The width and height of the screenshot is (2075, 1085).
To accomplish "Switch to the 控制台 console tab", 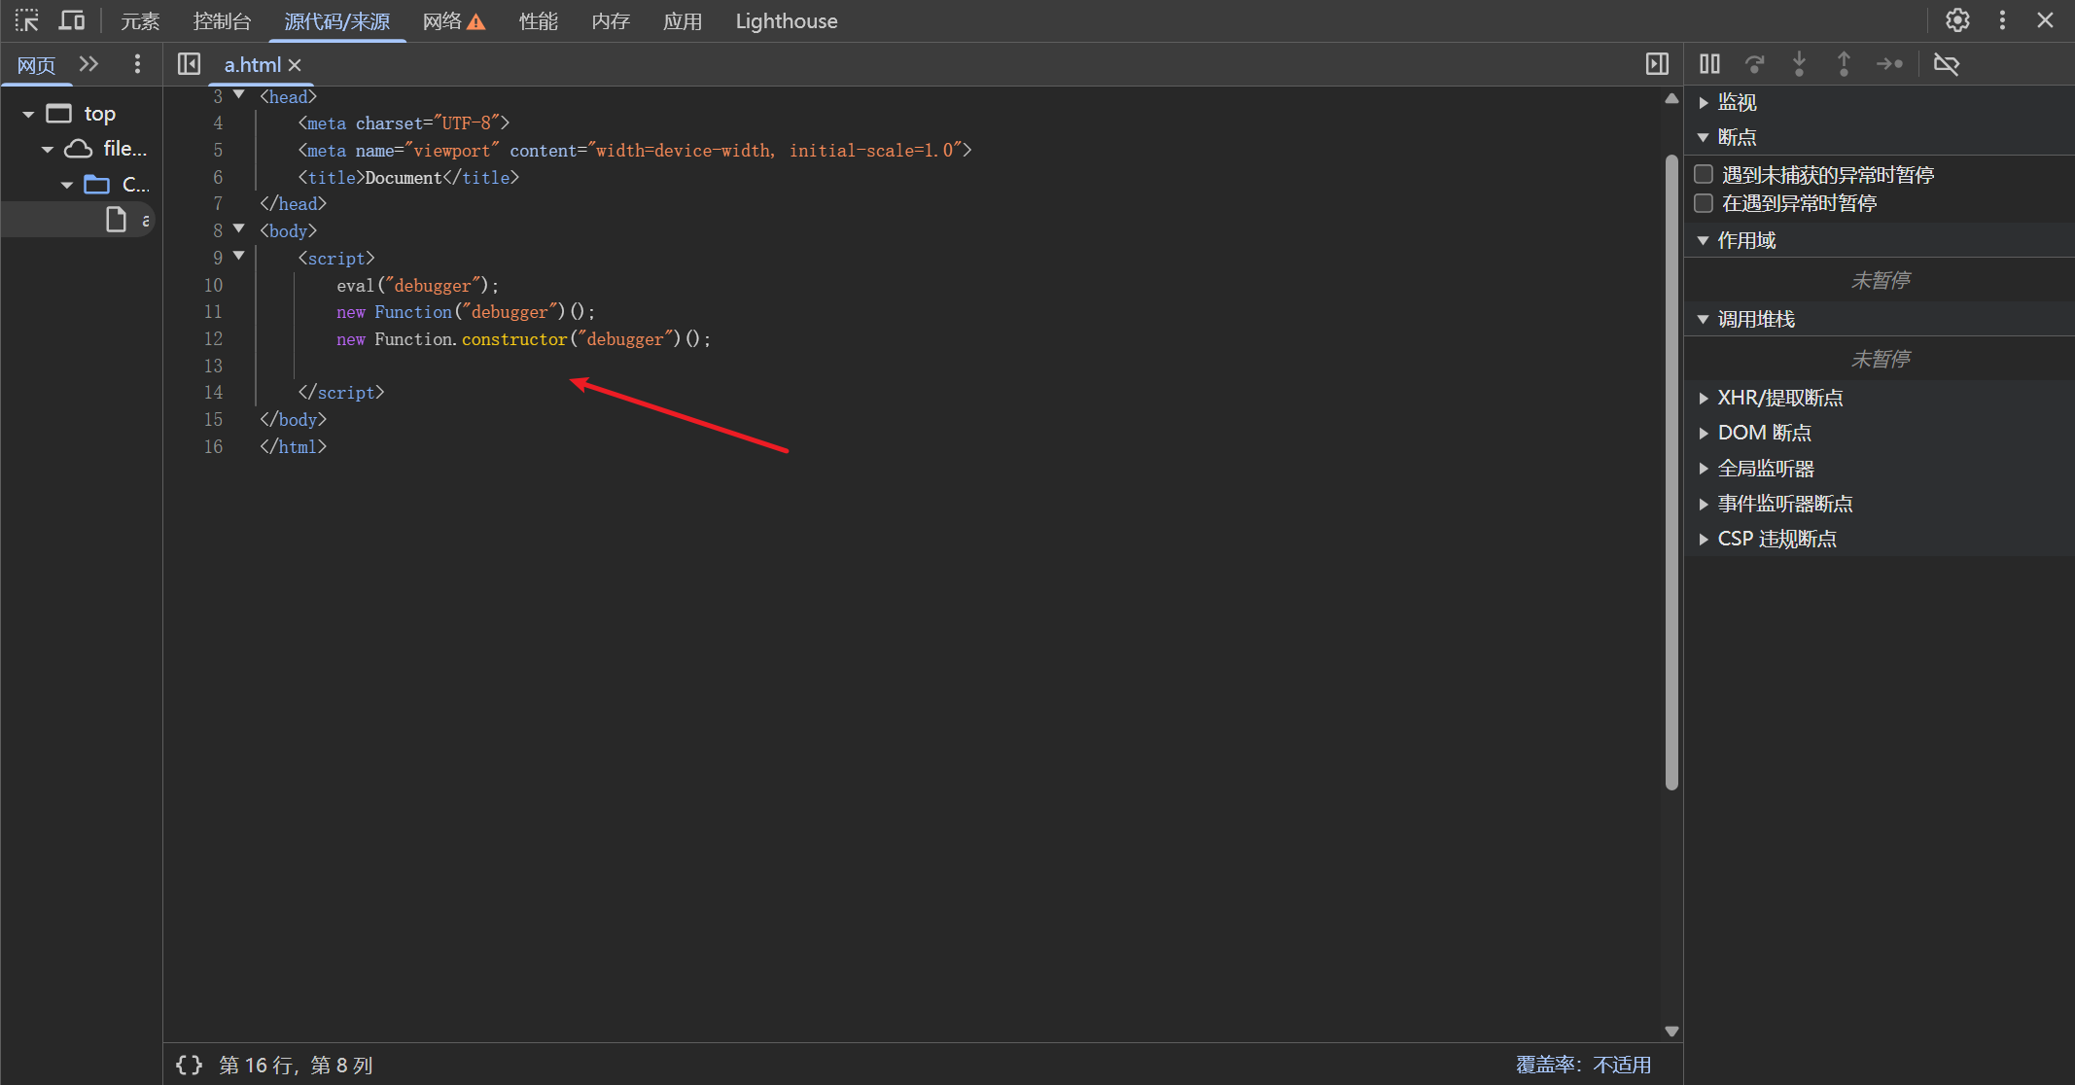I will [x=222, y=21].
